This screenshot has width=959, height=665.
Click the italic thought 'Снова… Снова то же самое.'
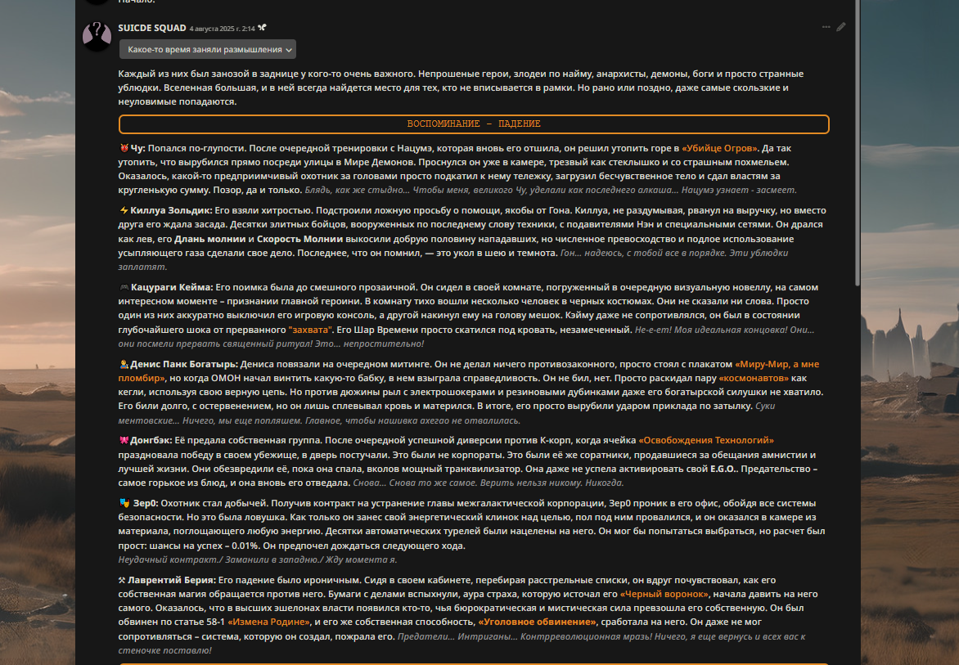click(416, 483)
